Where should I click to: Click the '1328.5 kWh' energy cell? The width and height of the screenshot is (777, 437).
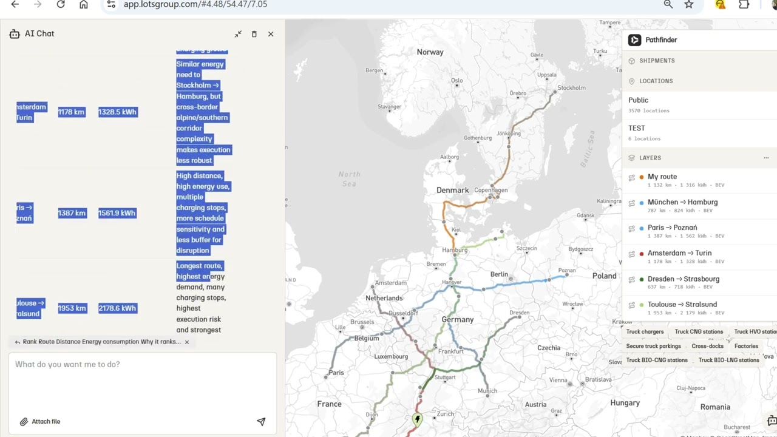(117, 112)
